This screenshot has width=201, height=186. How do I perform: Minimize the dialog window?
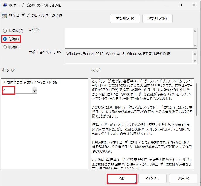[x=167, y=5]
